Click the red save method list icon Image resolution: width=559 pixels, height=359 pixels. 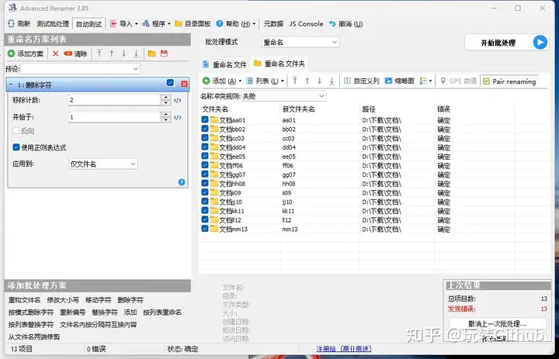(x=164, y=54)
